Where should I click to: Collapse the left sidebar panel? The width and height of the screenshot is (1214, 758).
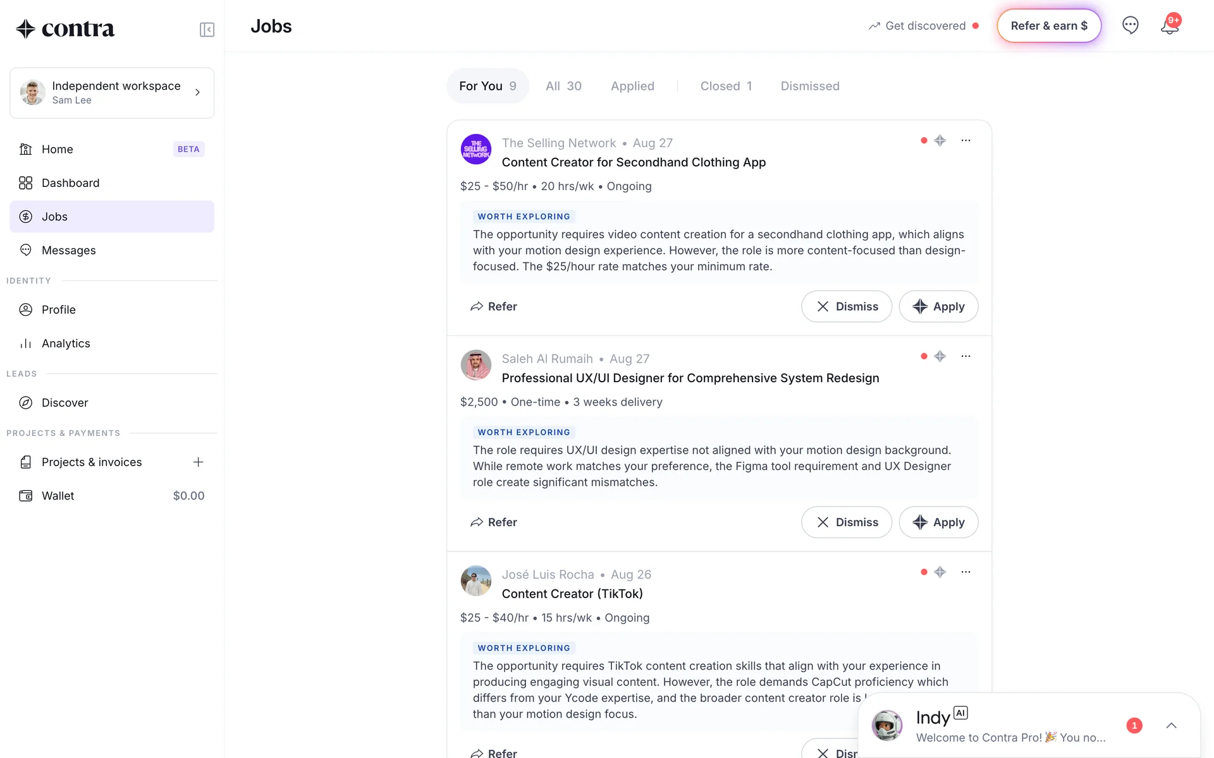coord(207,30)
